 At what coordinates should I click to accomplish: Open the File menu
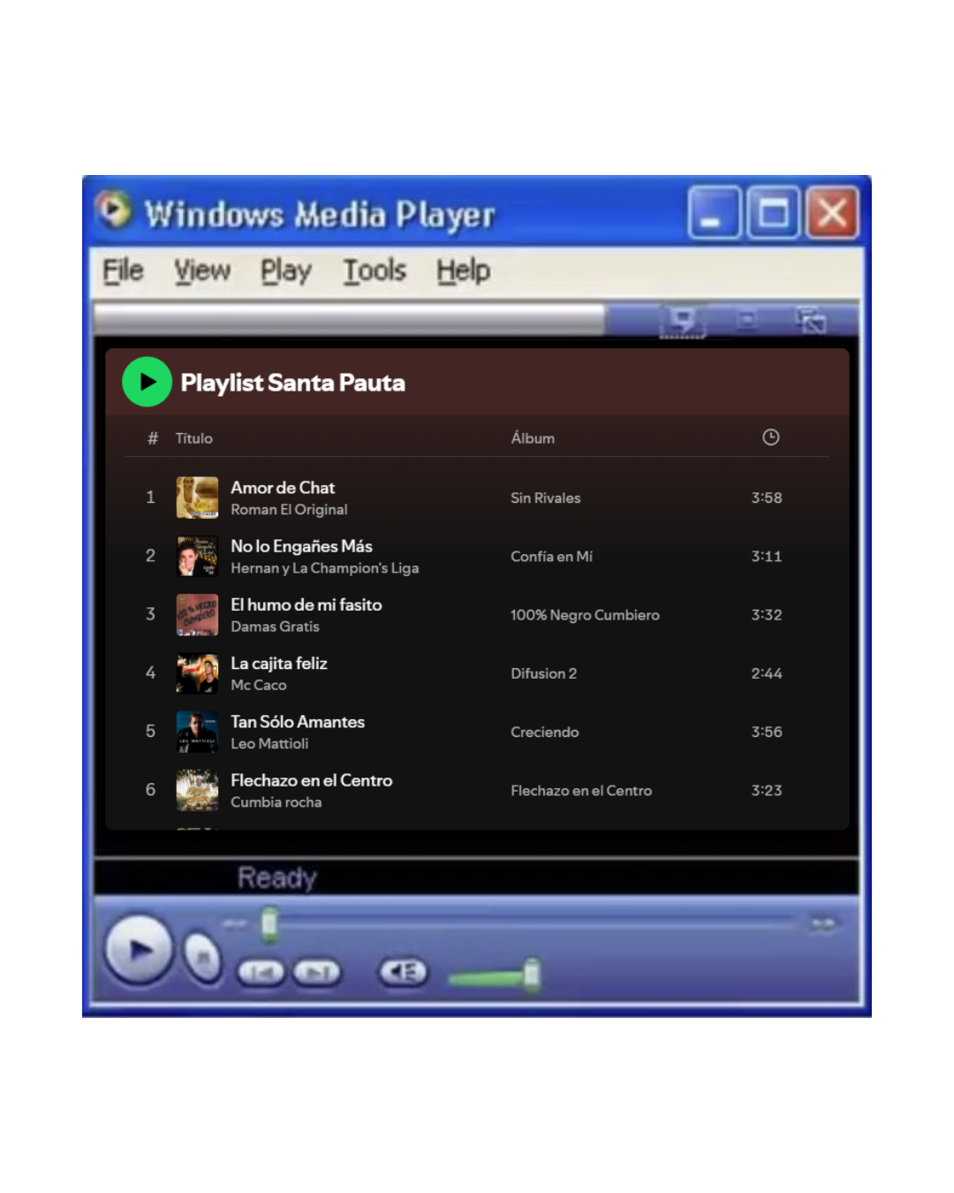pyautogui.click(x=123, y=270)
